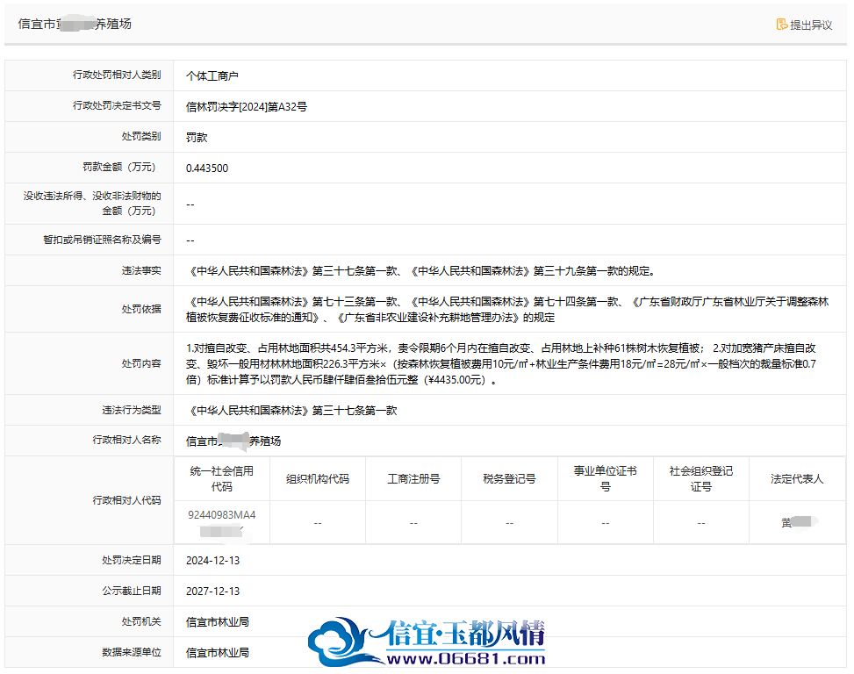
Task: Click the 违法行为类型 value 第三十七条第一款
Action: pos(292,411)
